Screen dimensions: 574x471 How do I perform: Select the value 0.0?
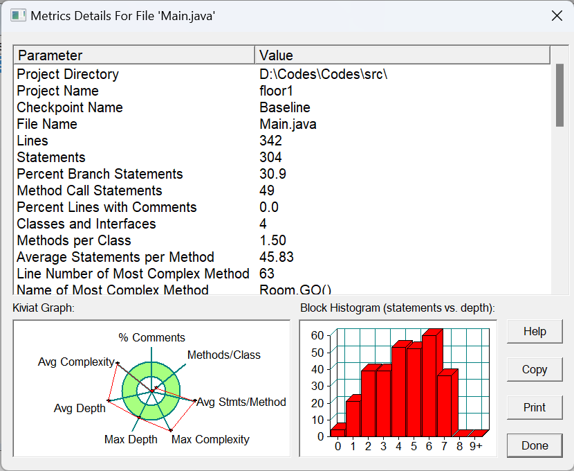click(269, 207)
